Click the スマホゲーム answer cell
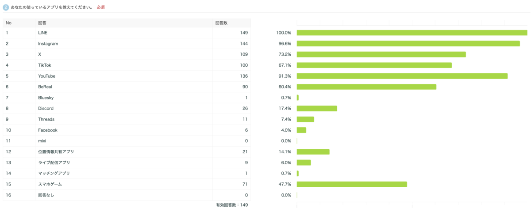This screenshot has height=212, width=531. (x=50, y=184)
